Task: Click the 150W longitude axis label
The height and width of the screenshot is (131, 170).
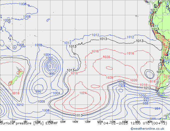Action: (x=63, y=122)
